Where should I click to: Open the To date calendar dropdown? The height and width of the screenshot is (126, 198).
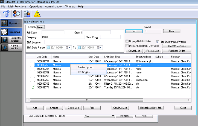coord(99,48)
